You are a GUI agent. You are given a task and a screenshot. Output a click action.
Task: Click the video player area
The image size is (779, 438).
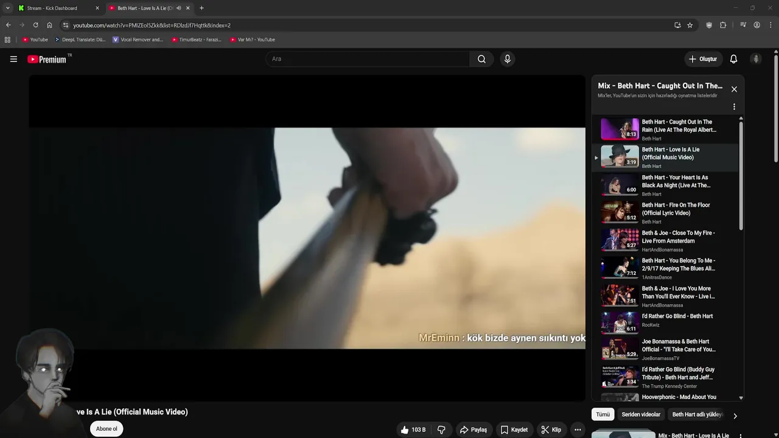[x=307, y=238]
